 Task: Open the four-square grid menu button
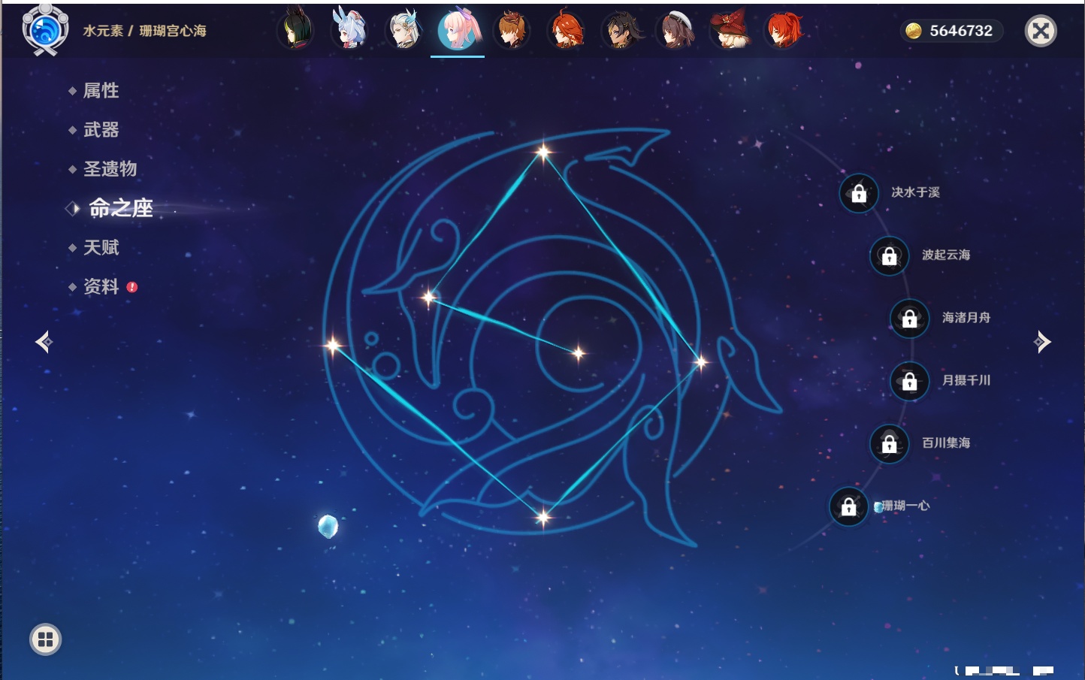click(45, 639)
